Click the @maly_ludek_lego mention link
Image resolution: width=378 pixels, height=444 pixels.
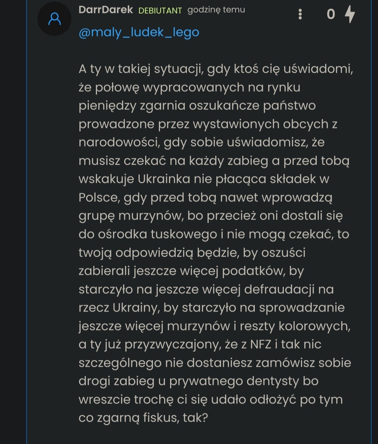coord(139,33)
